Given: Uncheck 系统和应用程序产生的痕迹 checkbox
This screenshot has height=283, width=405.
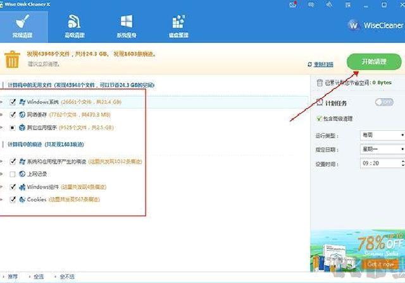Looking at the screenshot, I should pyautogui.click(x=13, y=162).
